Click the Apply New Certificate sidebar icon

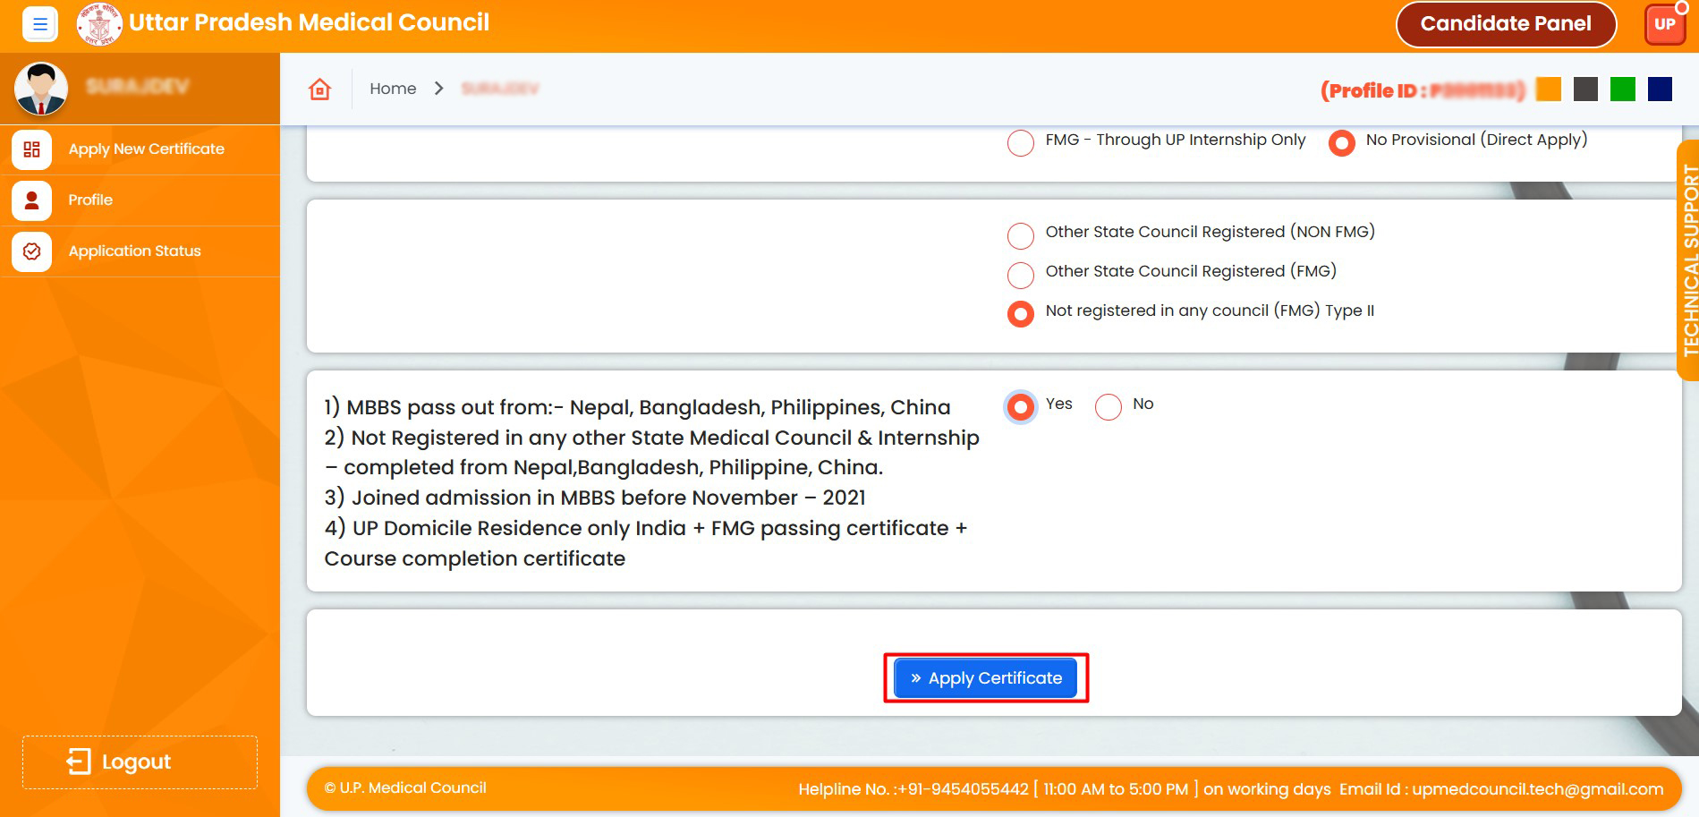(x=32, y=149)
